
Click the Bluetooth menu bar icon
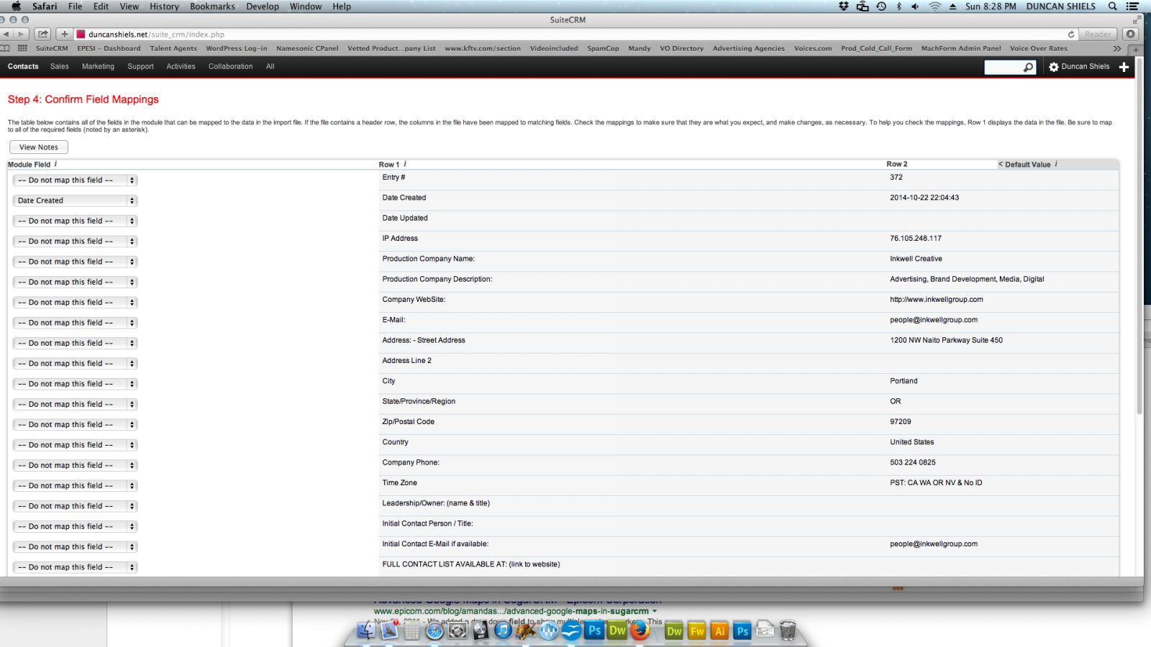898,6
